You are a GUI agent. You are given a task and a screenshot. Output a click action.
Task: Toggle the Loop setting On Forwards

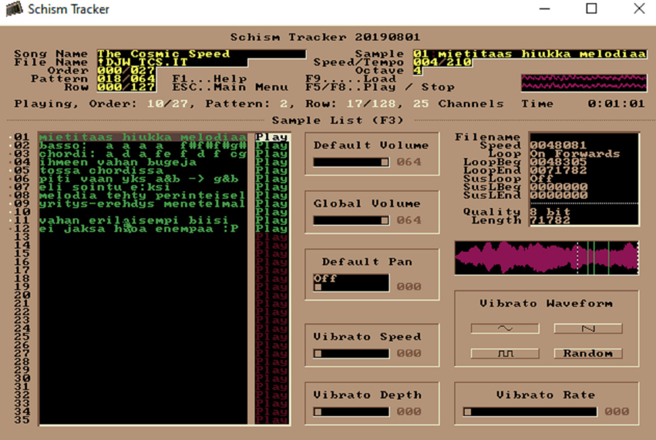point(574,154)
